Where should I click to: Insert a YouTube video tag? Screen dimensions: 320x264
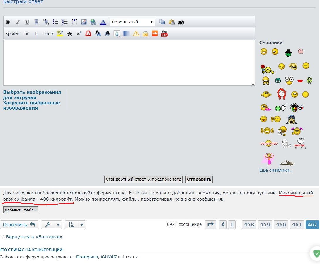pyautogui.click(x=164, y=33)
